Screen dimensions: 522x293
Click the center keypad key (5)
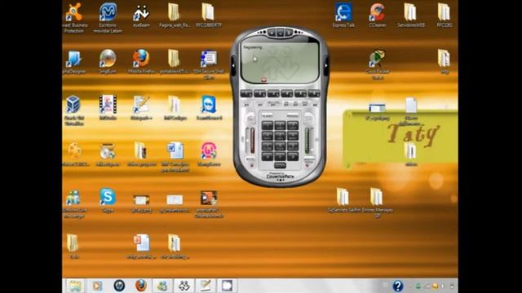pyautogui.click(x=280, y=136)
